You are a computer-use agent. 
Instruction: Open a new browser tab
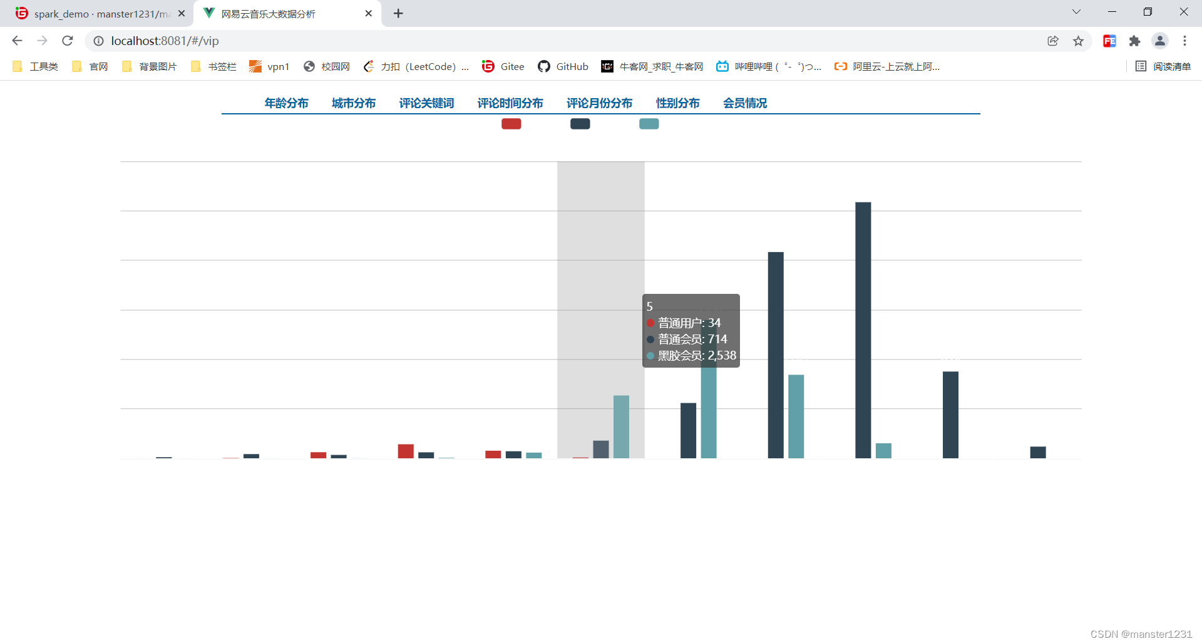pyautogui.click(x=398, y=13)
